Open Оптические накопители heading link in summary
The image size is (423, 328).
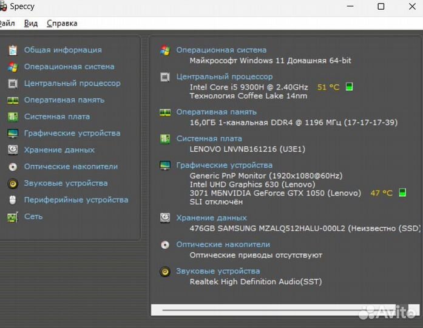(x=223, y=245)
